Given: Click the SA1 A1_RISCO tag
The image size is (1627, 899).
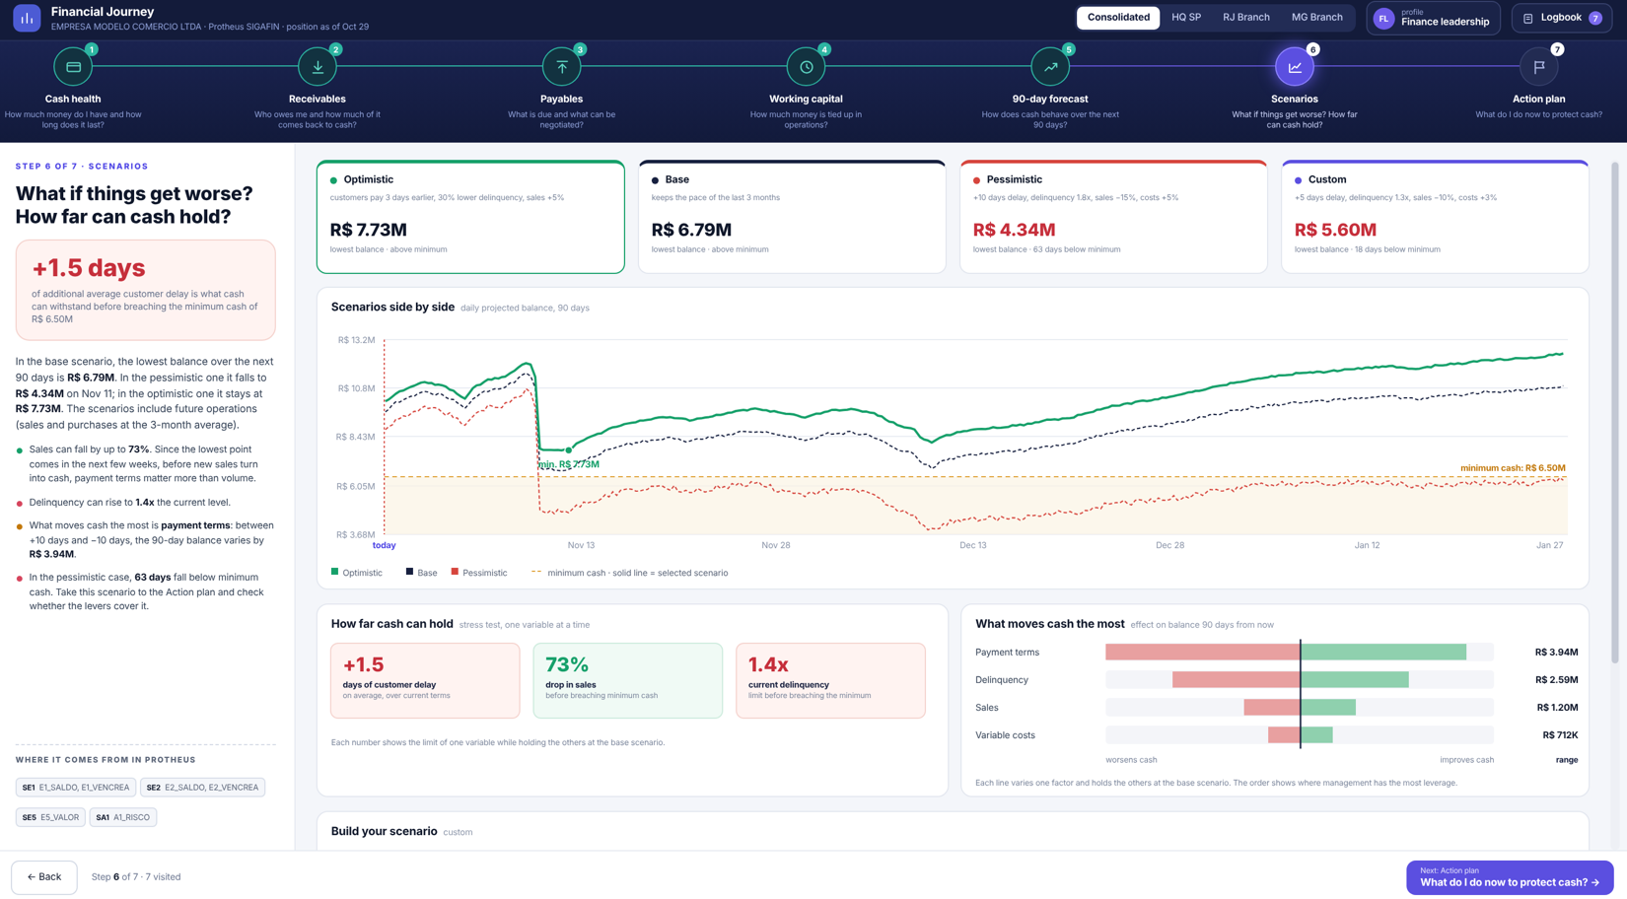Looking at the screenshot, I should click(x=123, y=817).
